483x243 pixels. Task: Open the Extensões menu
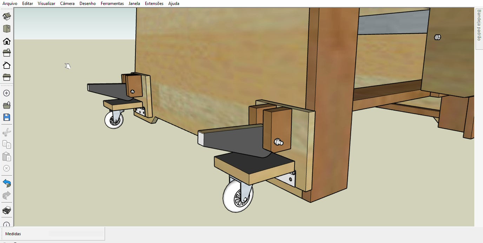tap(154, 4)
